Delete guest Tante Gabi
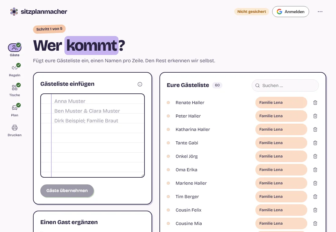336x232 pixels. 315,143
